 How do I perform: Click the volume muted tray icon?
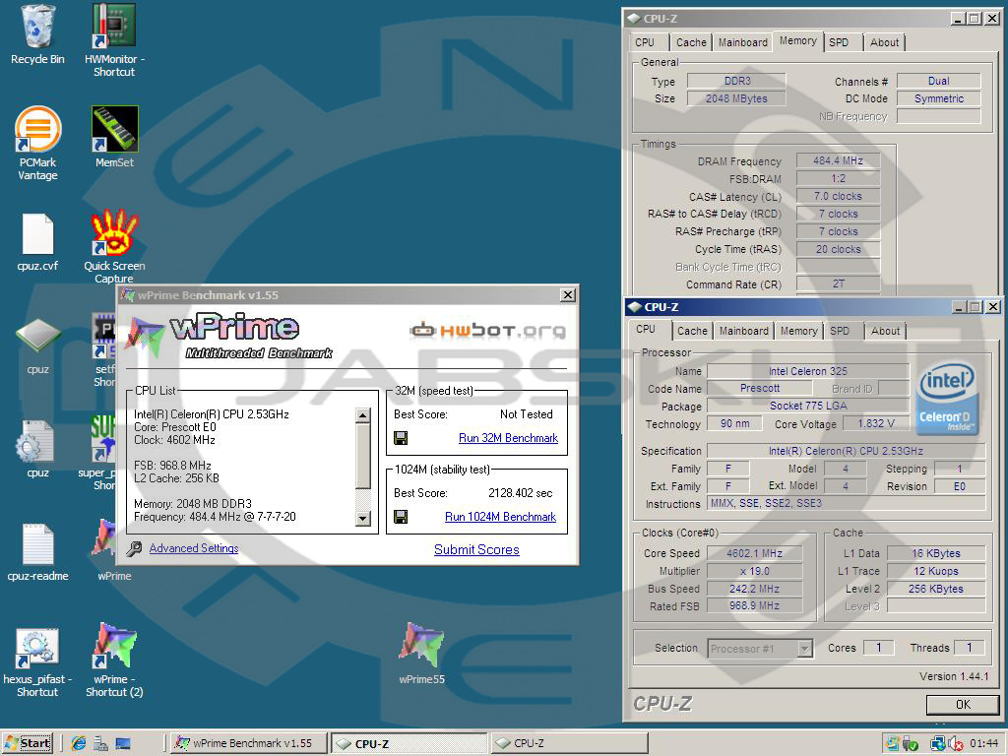click(955, 744)
